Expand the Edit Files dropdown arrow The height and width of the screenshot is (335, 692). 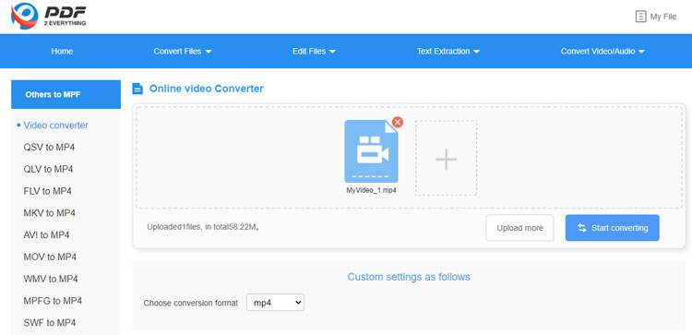click(332, 52)
